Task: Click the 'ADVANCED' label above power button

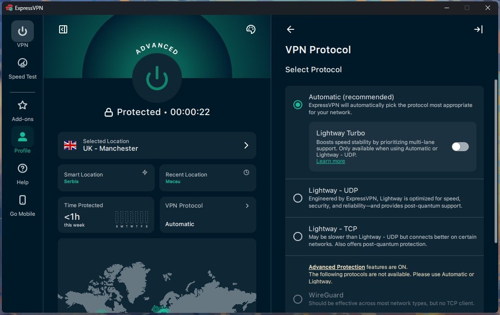Action: click(x=157, y=48)
